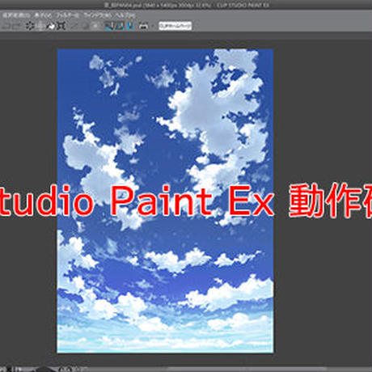Image resolution: width=372 pixels, height=372 pixels.
Task: Click the CLIP STUDIO assets icon
Action: pyautogui.click(x=144, y=26)
